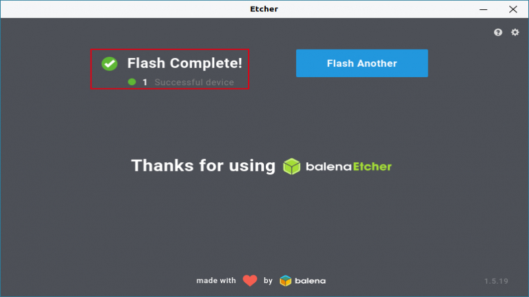Screen dimensions: 529x297
Task: Click the green checkmark success icon
Action: (x=109, y=63)
